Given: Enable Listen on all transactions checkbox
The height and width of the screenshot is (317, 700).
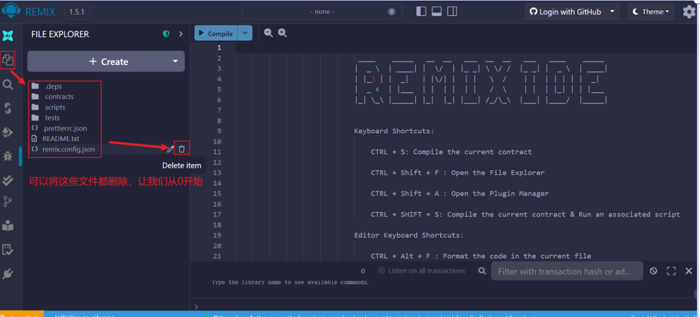Looking at the screenshot, I should pos(381,270).
